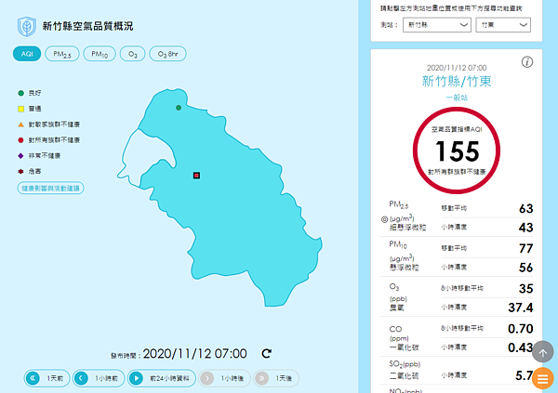
Task: Select the red square station marker on map
Action: click(196, 176)
